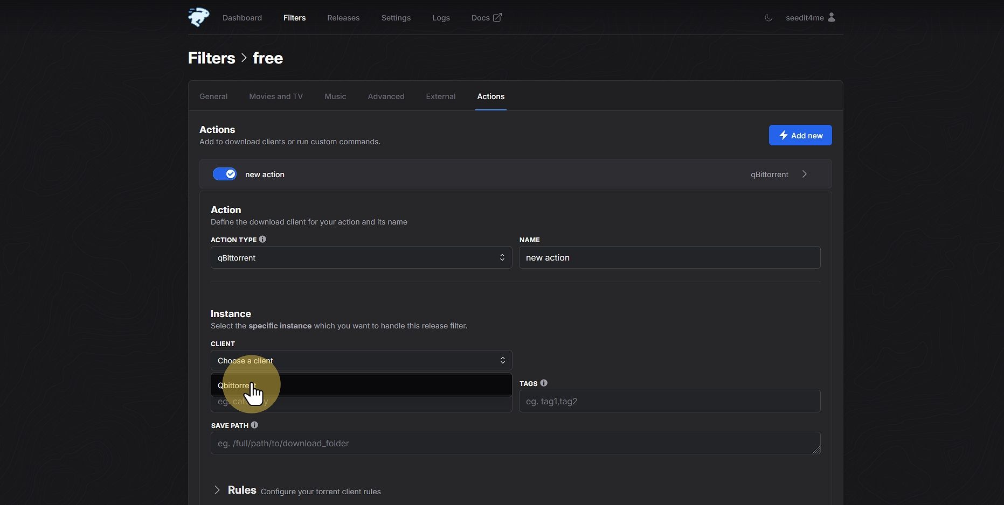Open the Releases page
The height and width of the screenshot is (505, 1004).
(x=343, y=18)
